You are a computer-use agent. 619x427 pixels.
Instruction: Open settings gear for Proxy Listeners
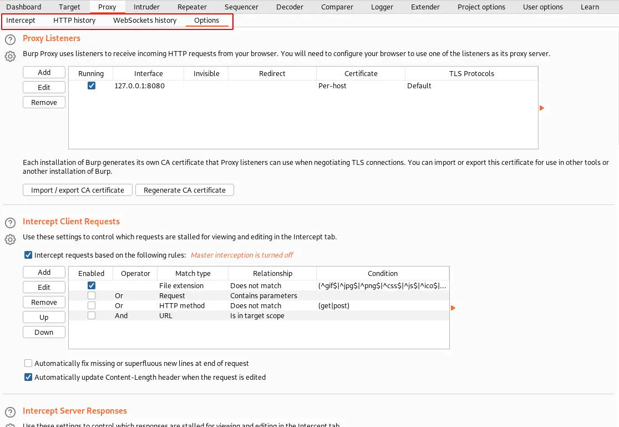pyautogui.click(x=10, y=56)
